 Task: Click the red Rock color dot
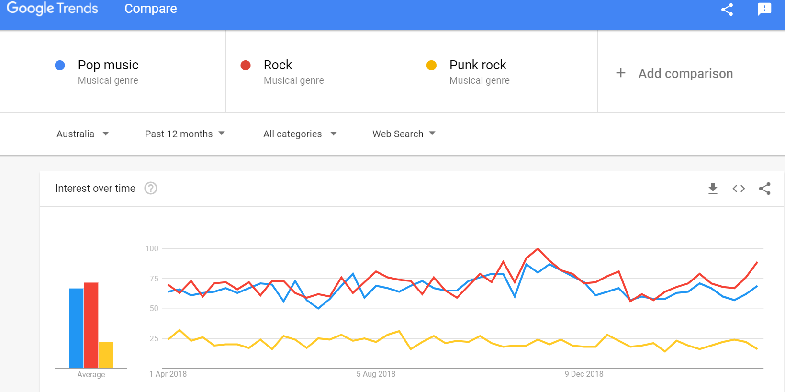(x=246, y=66)
